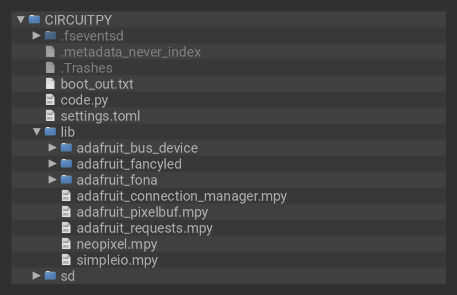Expand the .fseventsd folder

point(37,35)
